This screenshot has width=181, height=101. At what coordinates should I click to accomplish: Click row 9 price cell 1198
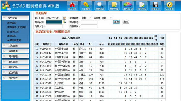[102, 83]
